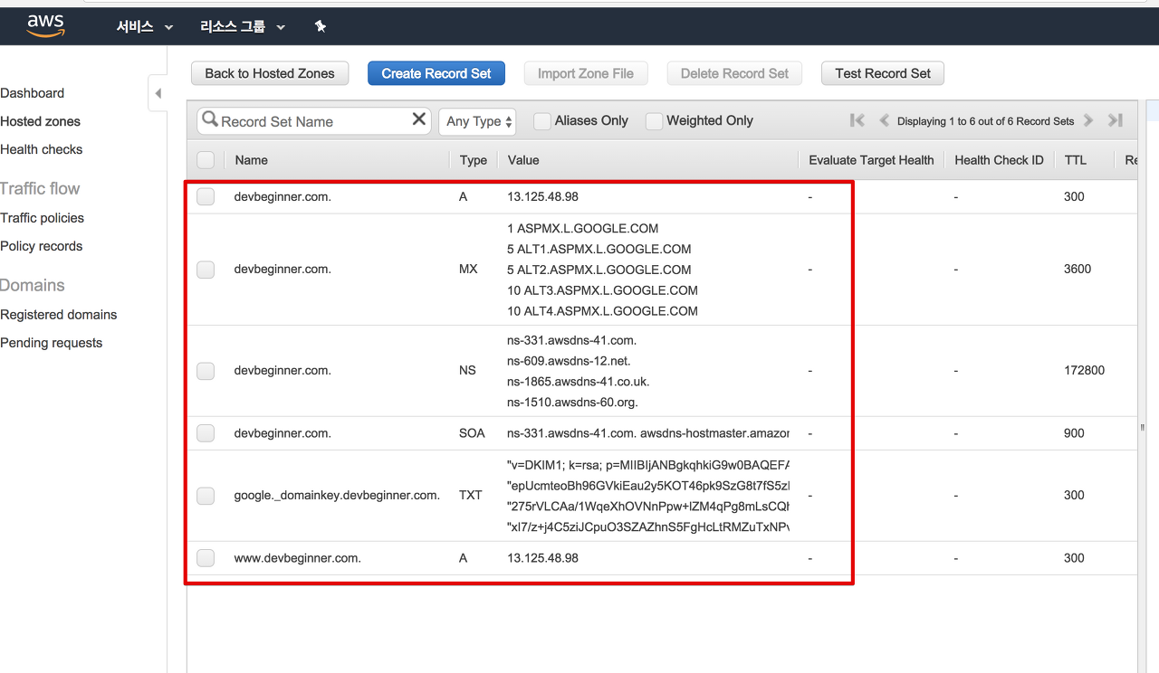Clear the Record Set Name search
Image resolution: width=1159 pixels, height=673 pixels.
click(x=419, y=119)
